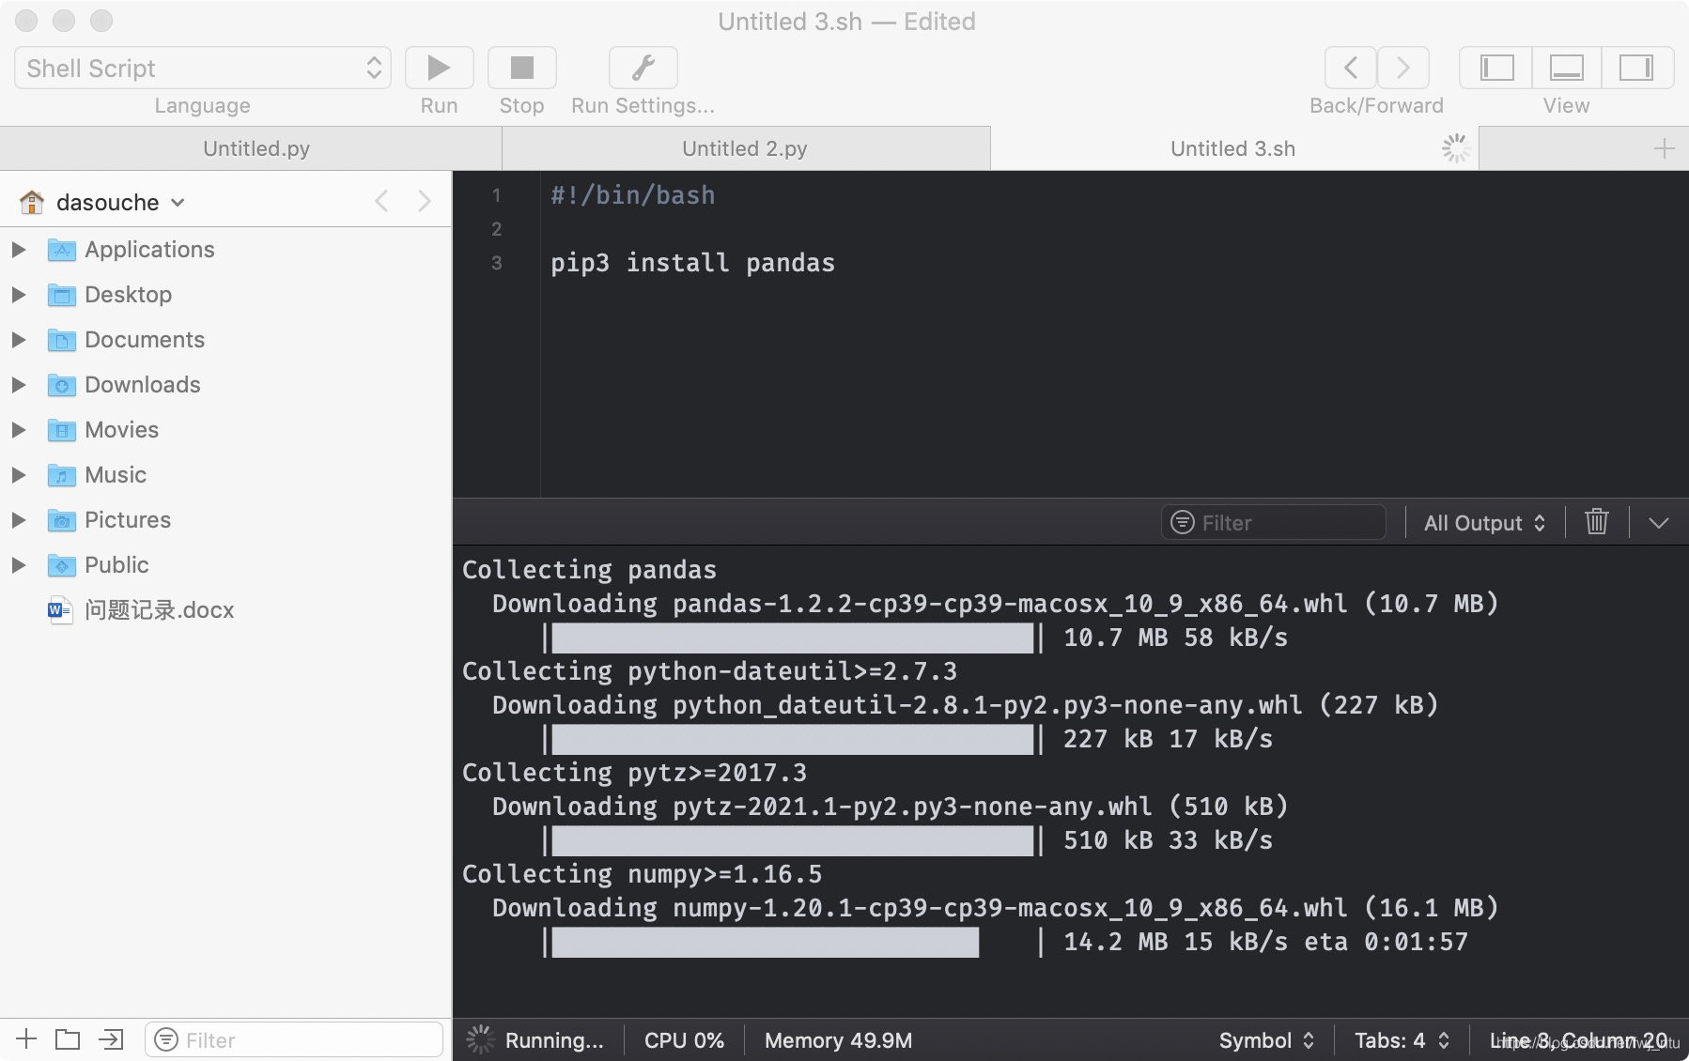Open the Language dropdown Shell Script
Viewport: 1689px width, 1061px height.
(203, 68)
